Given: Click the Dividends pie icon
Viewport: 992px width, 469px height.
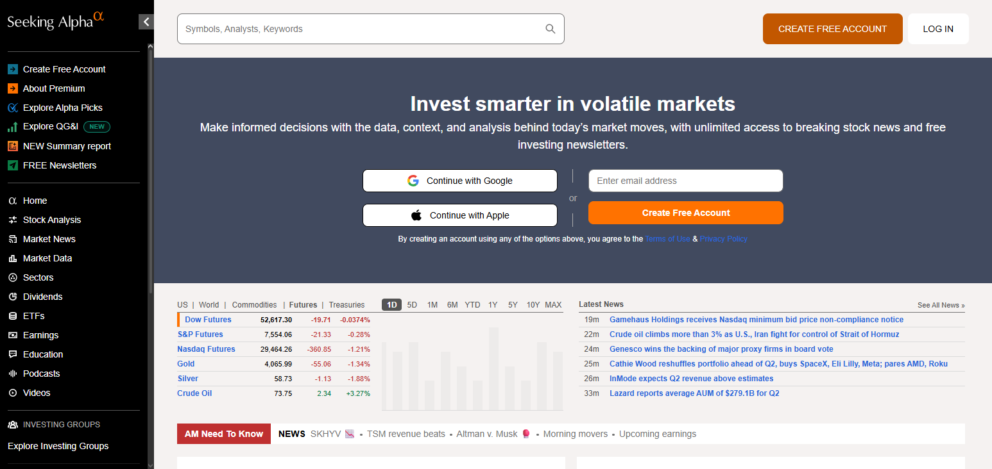Looking at the screenshot, I should tap(12, 297).
